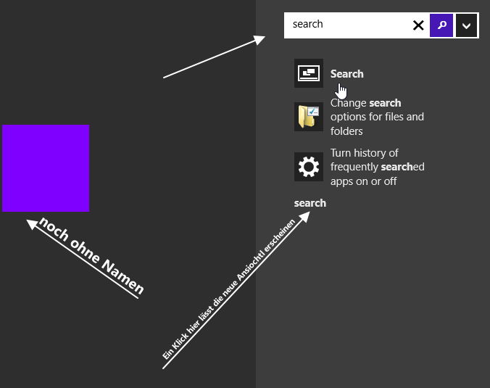
Task: Click the clear X in search box
Action: click(x=418, y=25)
